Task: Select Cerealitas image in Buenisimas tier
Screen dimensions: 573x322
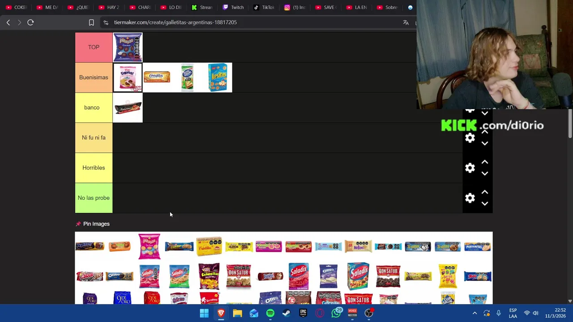Action: click(x=157, y=77)
